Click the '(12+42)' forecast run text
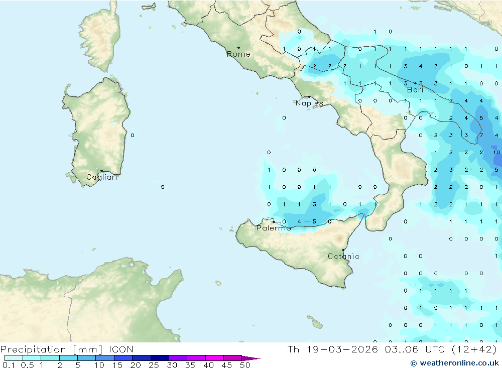This screenshot has height=368, width=502. (474, 349)
